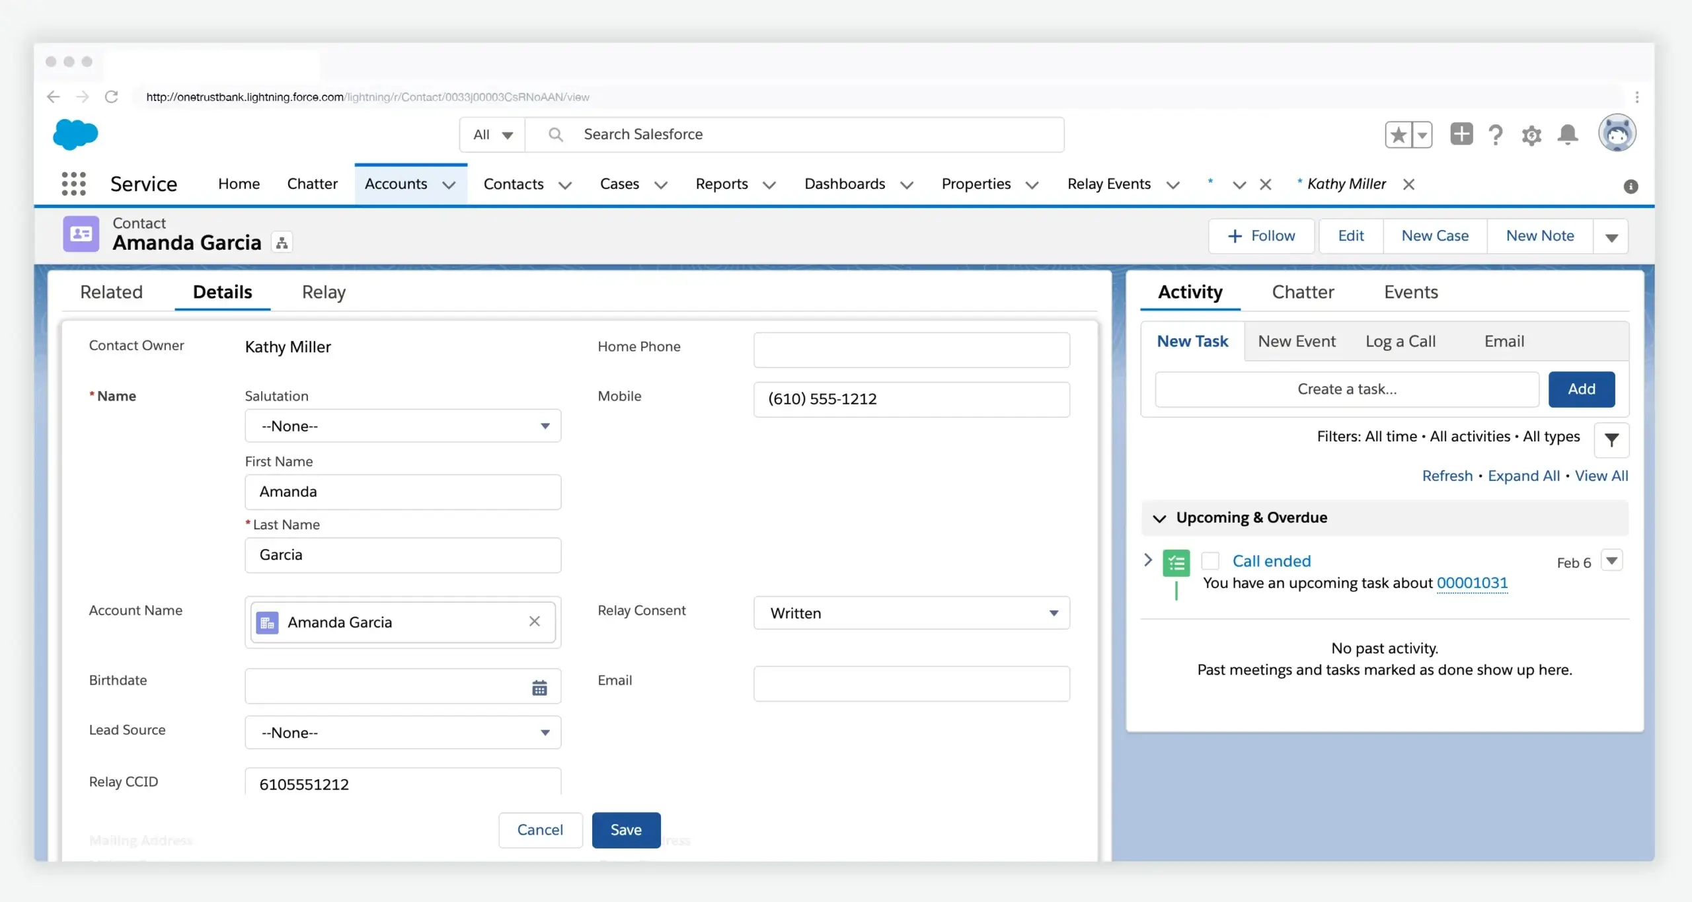Click Add to create the task

[x=1582, y=389]
